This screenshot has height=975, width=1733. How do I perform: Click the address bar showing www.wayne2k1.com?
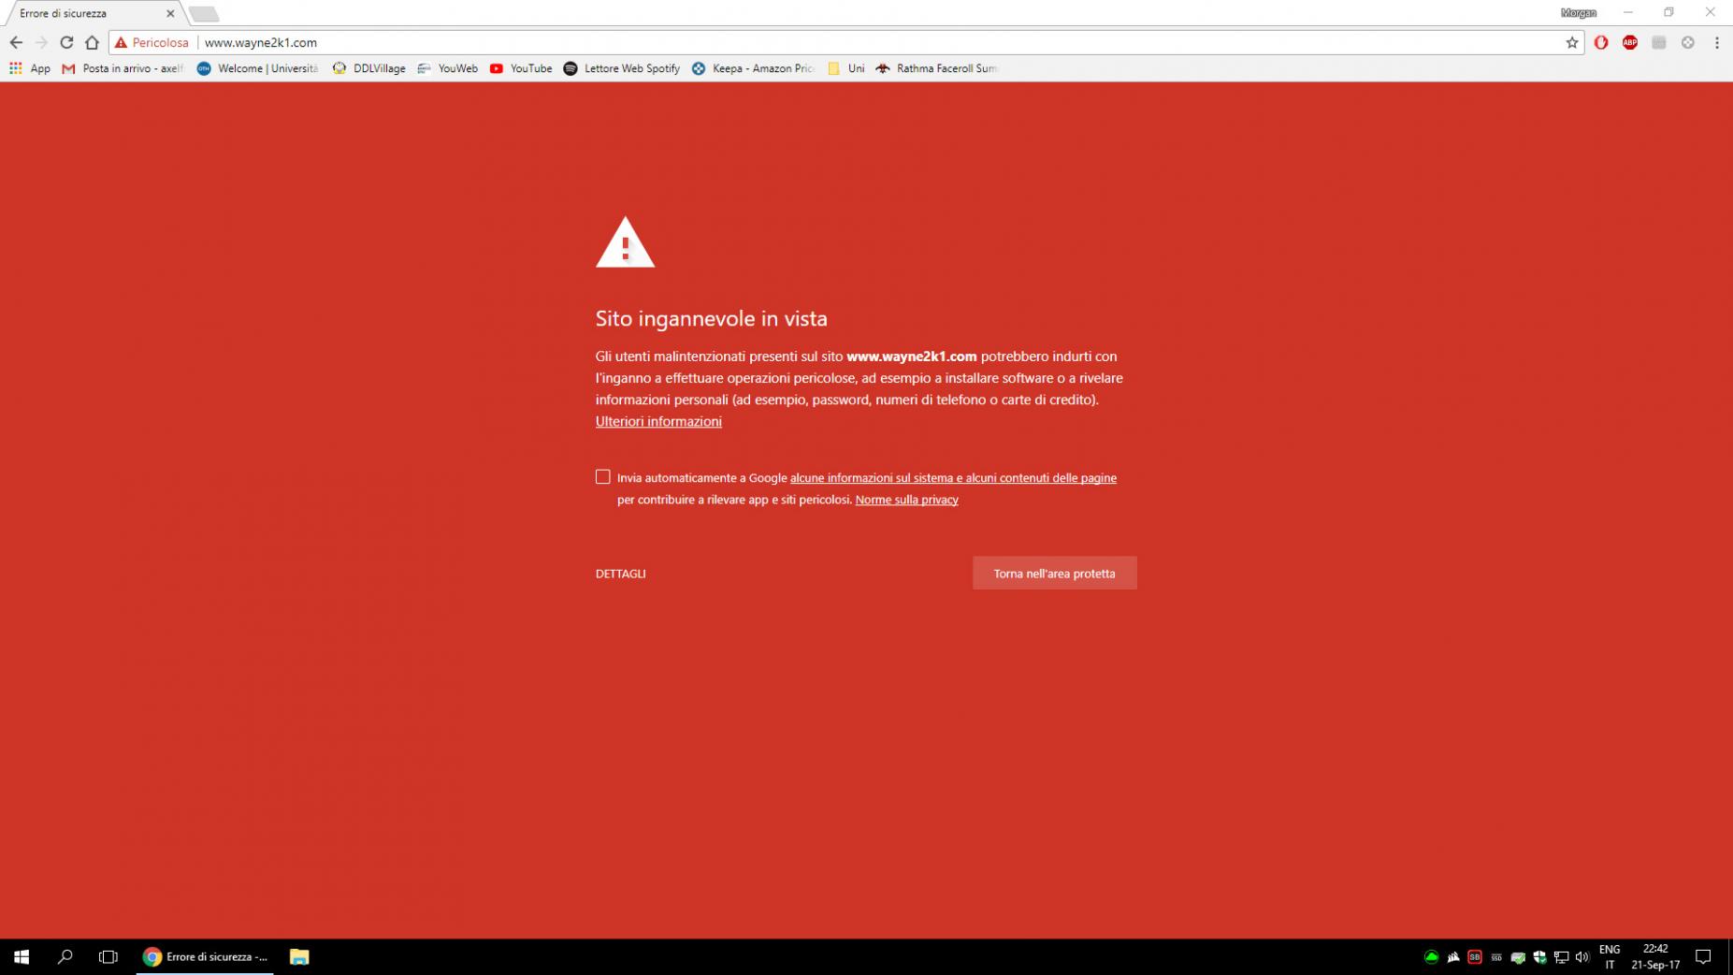coord(842,42)
